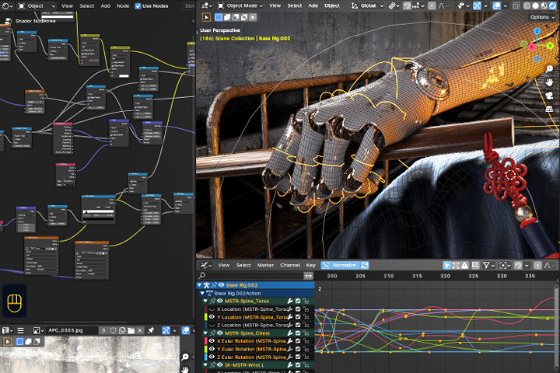Image resolution: width=560 pixels, height=373 pixels.
Task: Click the refresh icon next to Normalize
Action: (x=365, y=265)
